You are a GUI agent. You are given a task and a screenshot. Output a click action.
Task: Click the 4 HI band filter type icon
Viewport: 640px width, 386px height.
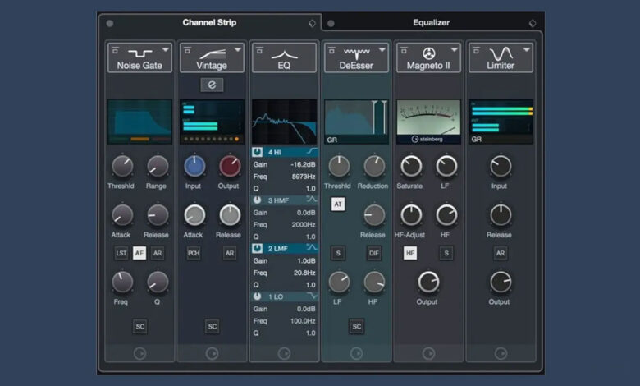coord(312,152)
